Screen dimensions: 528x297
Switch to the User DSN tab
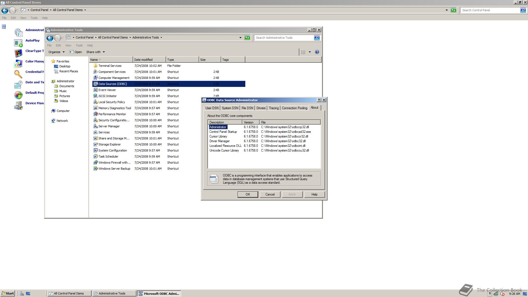coord(212,108)
